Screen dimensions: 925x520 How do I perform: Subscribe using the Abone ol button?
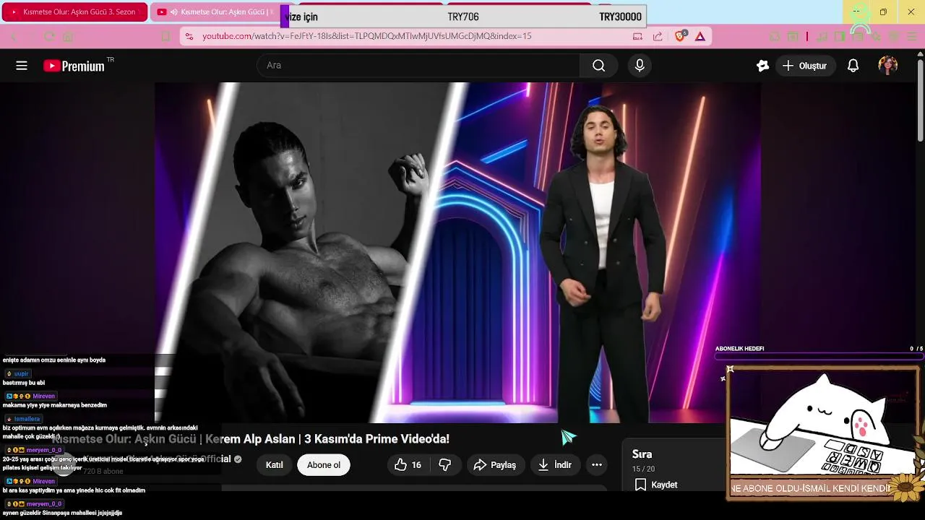(x=324, y=465)
